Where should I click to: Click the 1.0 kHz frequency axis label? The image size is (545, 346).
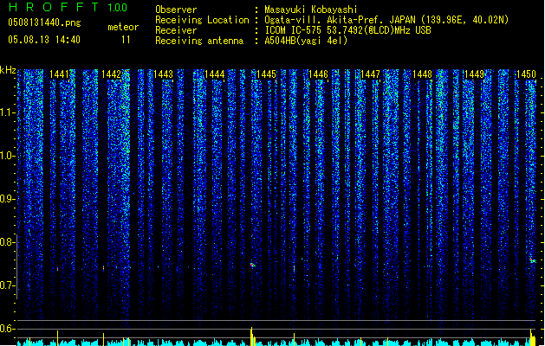tap(7, 156)
